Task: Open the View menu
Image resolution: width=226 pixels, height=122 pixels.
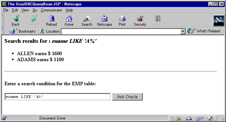Action: point(25,10)
